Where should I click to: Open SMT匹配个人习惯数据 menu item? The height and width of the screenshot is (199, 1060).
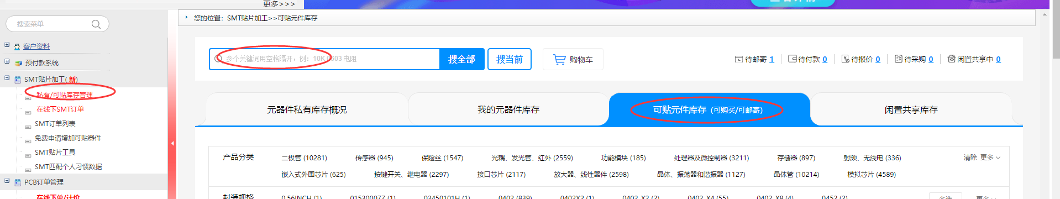point(68,167)
